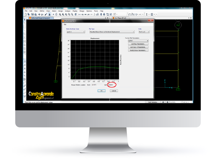Open the Units Tonf, m, C dropdown

pyautogui.click(x=144, y=32)
